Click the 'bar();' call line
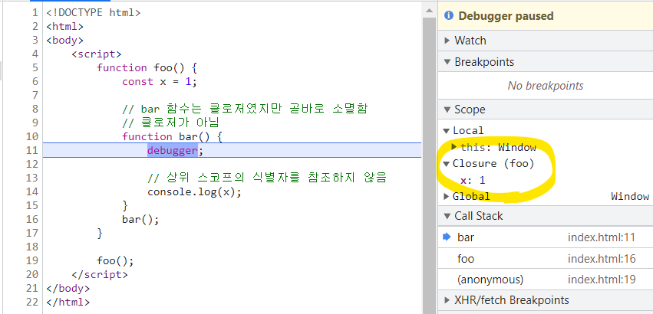Viewport: 653px width, 314px height. (x=140, y=219)
